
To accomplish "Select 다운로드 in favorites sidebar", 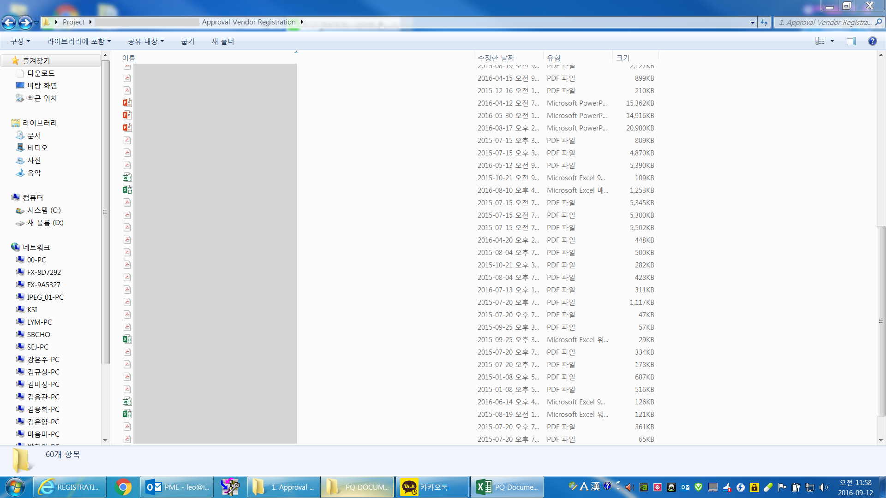I will coord(41,73).
